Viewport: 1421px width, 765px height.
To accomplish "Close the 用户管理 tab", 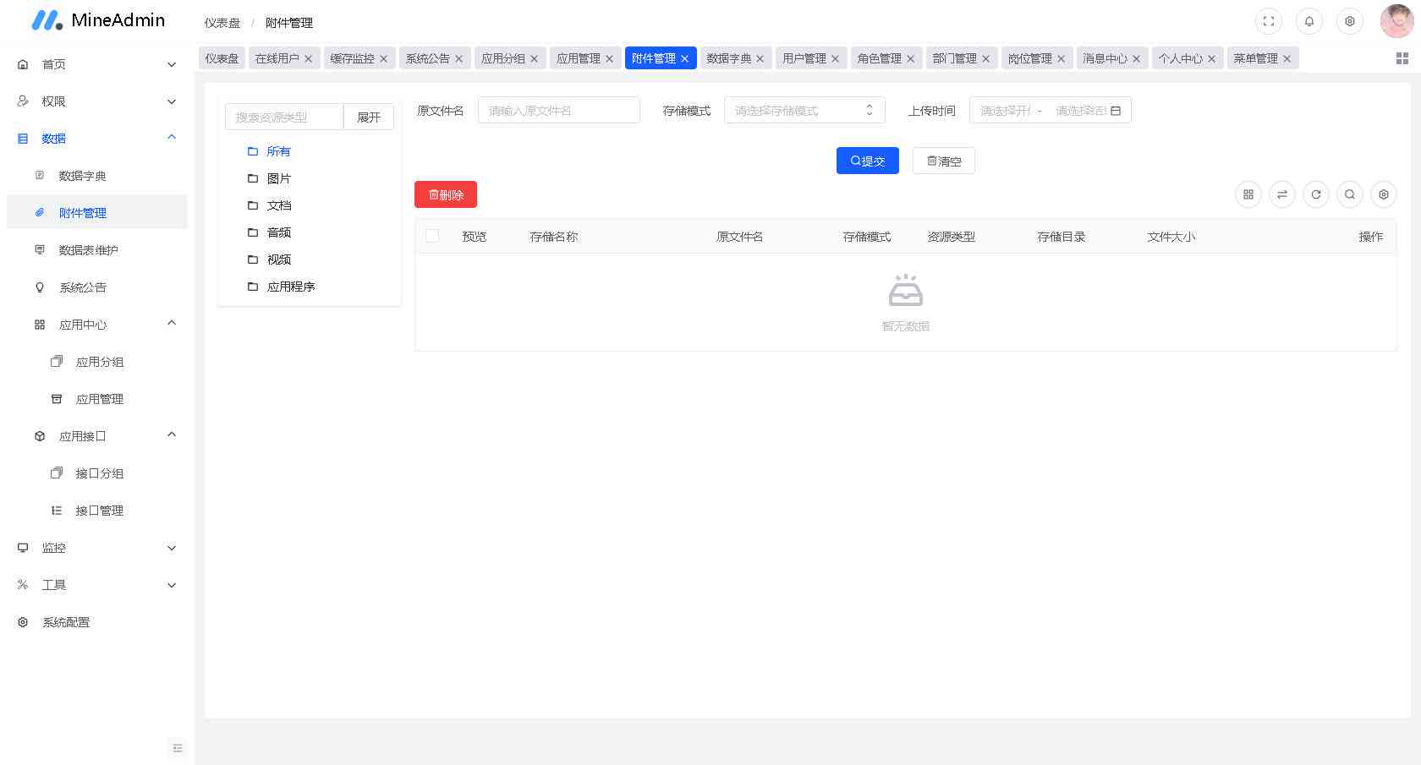I will (x=836, y=58).
